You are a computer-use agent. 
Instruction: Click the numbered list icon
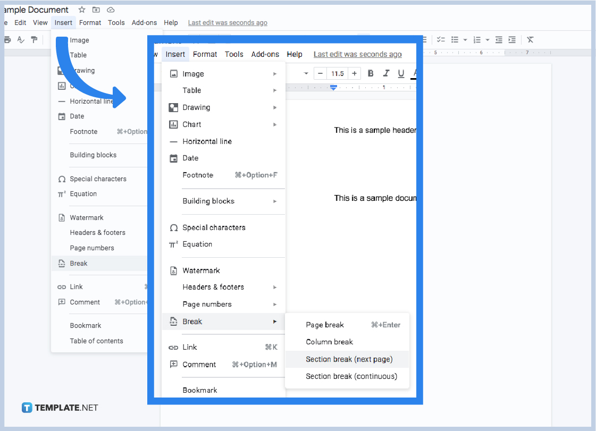pos(477,39)
